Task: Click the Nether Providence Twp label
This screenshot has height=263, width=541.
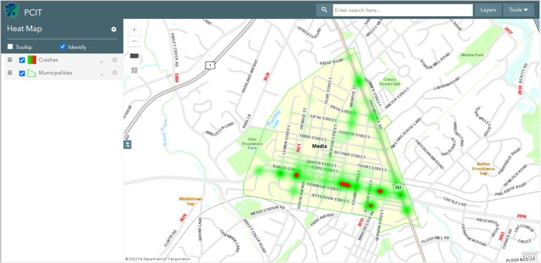Action: click(x=483, y=169)
